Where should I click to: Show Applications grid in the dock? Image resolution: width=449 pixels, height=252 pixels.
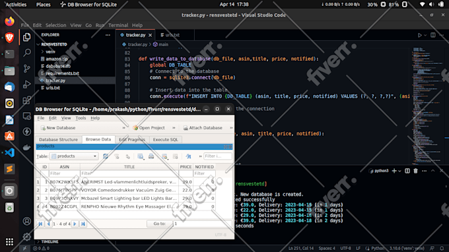coord(9,241)
